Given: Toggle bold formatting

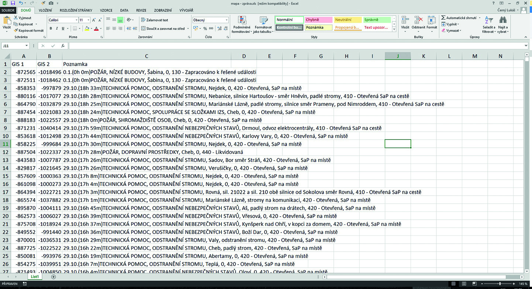Looking at the screenshot, I should pyautogui.click(x=51, y=28).
